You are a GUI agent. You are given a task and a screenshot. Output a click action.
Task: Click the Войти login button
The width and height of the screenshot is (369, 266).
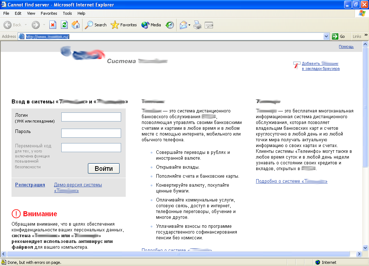pos(104,169)
